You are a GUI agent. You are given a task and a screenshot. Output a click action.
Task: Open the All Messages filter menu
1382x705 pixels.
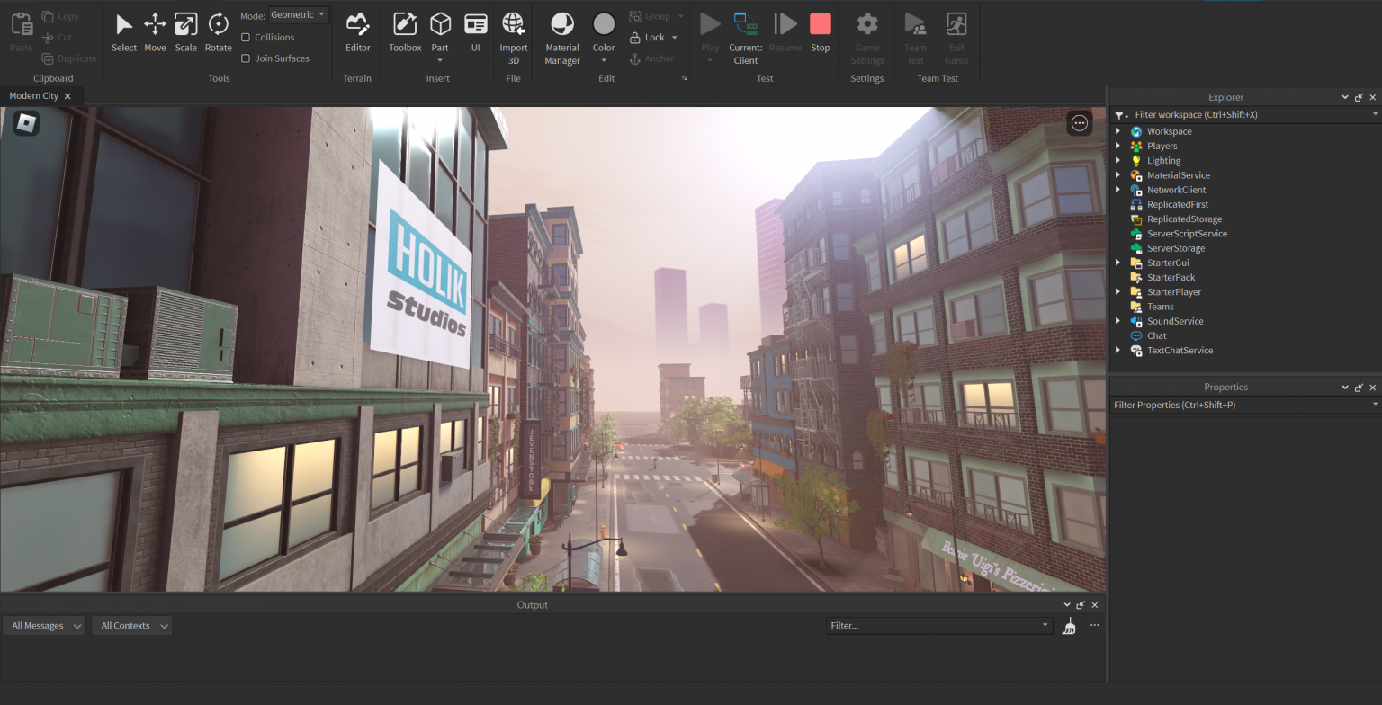point(43,625)
